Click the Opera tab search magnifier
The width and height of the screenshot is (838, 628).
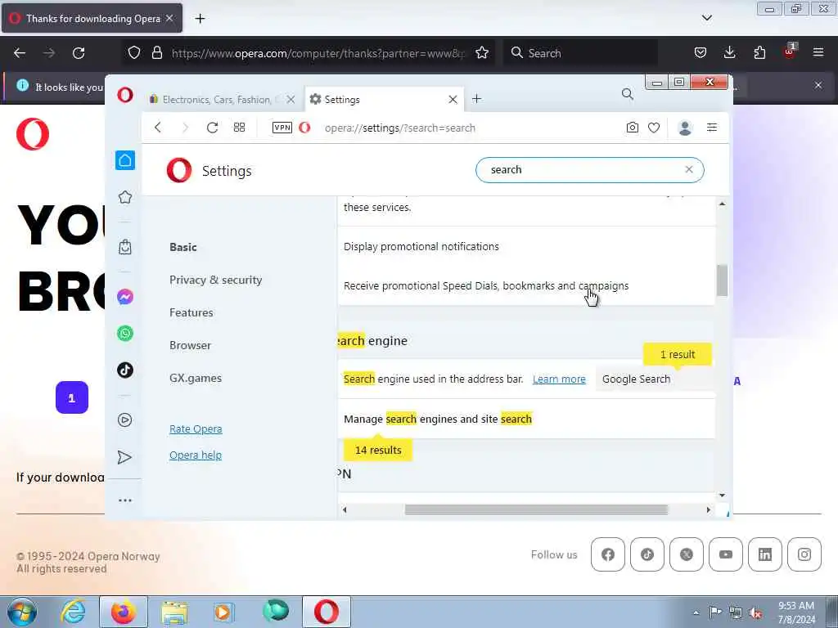point(628,95)
